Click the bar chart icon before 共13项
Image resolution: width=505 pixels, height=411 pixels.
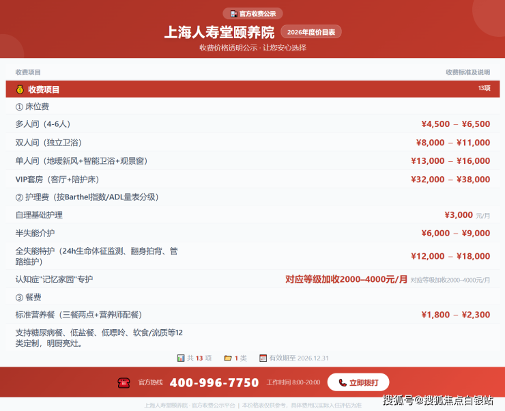pos(181,358)
